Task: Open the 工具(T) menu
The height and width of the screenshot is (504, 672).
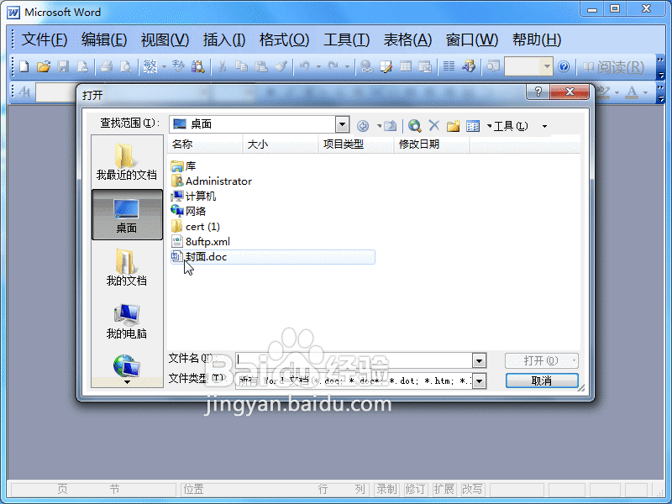Action: coord(346,39)
